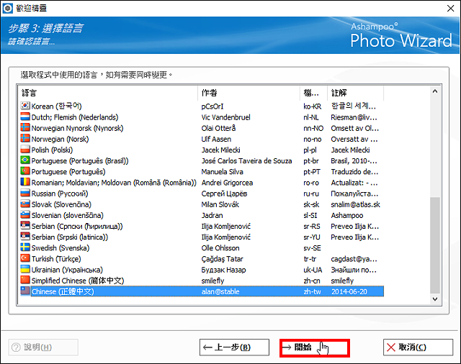Sort by the 語言 column header

108,93
